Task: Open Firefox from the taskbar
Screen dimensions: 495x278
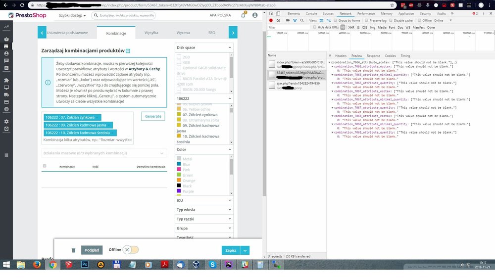Action: [x=37, y=265]
